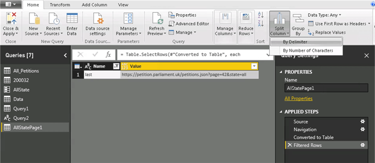
Task: Select the Query2 query
Action: (x=35, y=118)
